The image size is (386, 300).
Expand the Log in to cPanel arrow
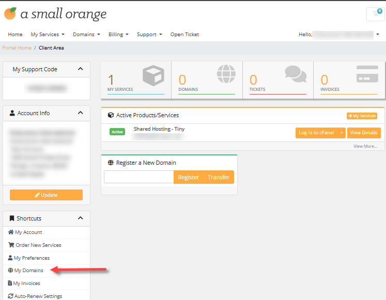click(x=342, y=133)
